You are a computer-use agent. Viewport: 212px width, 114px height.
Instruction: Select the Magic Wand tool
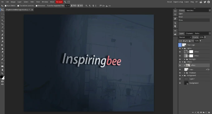pyautogui.click(x=2, y=20)
